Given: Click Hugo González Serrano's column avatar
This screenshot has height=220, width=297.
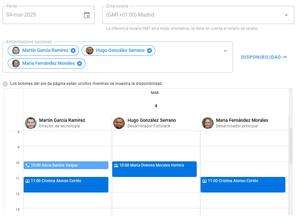Looking at the screenshot, I should (x=119, y=123).
